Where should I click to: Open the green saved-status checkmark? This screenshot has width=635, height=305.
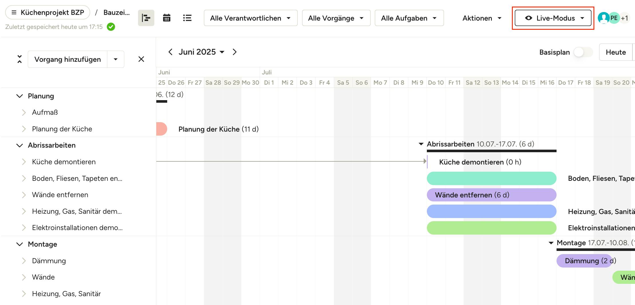[x=111, y=27]
